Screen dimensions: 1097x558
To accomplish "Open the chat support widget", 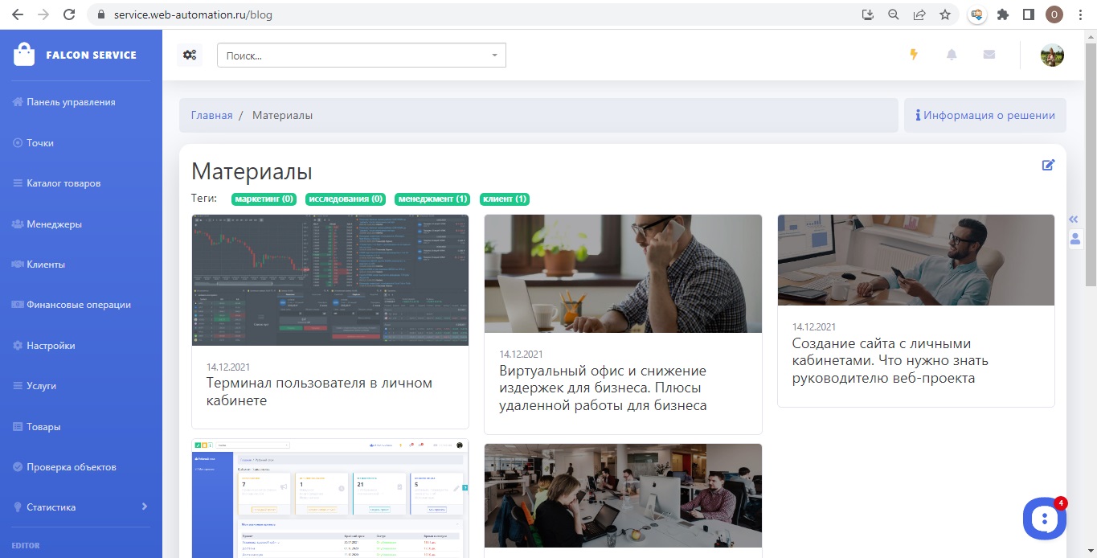I will coord(1044,519).
